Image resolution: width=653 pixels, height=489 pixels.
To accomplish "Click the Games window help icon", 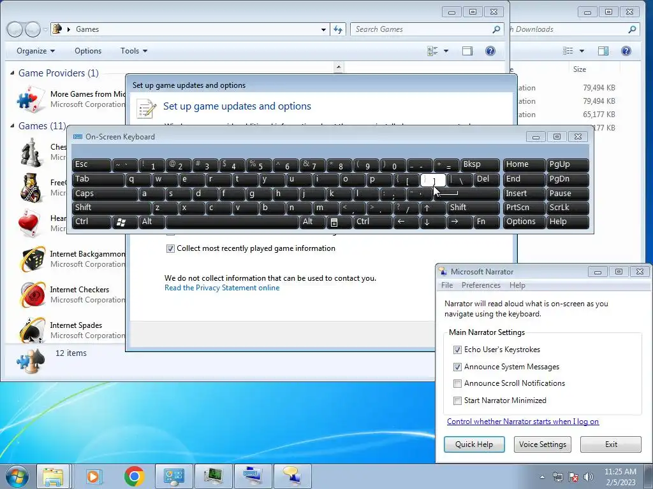I will pyautogui.click(x=490, y=51).
